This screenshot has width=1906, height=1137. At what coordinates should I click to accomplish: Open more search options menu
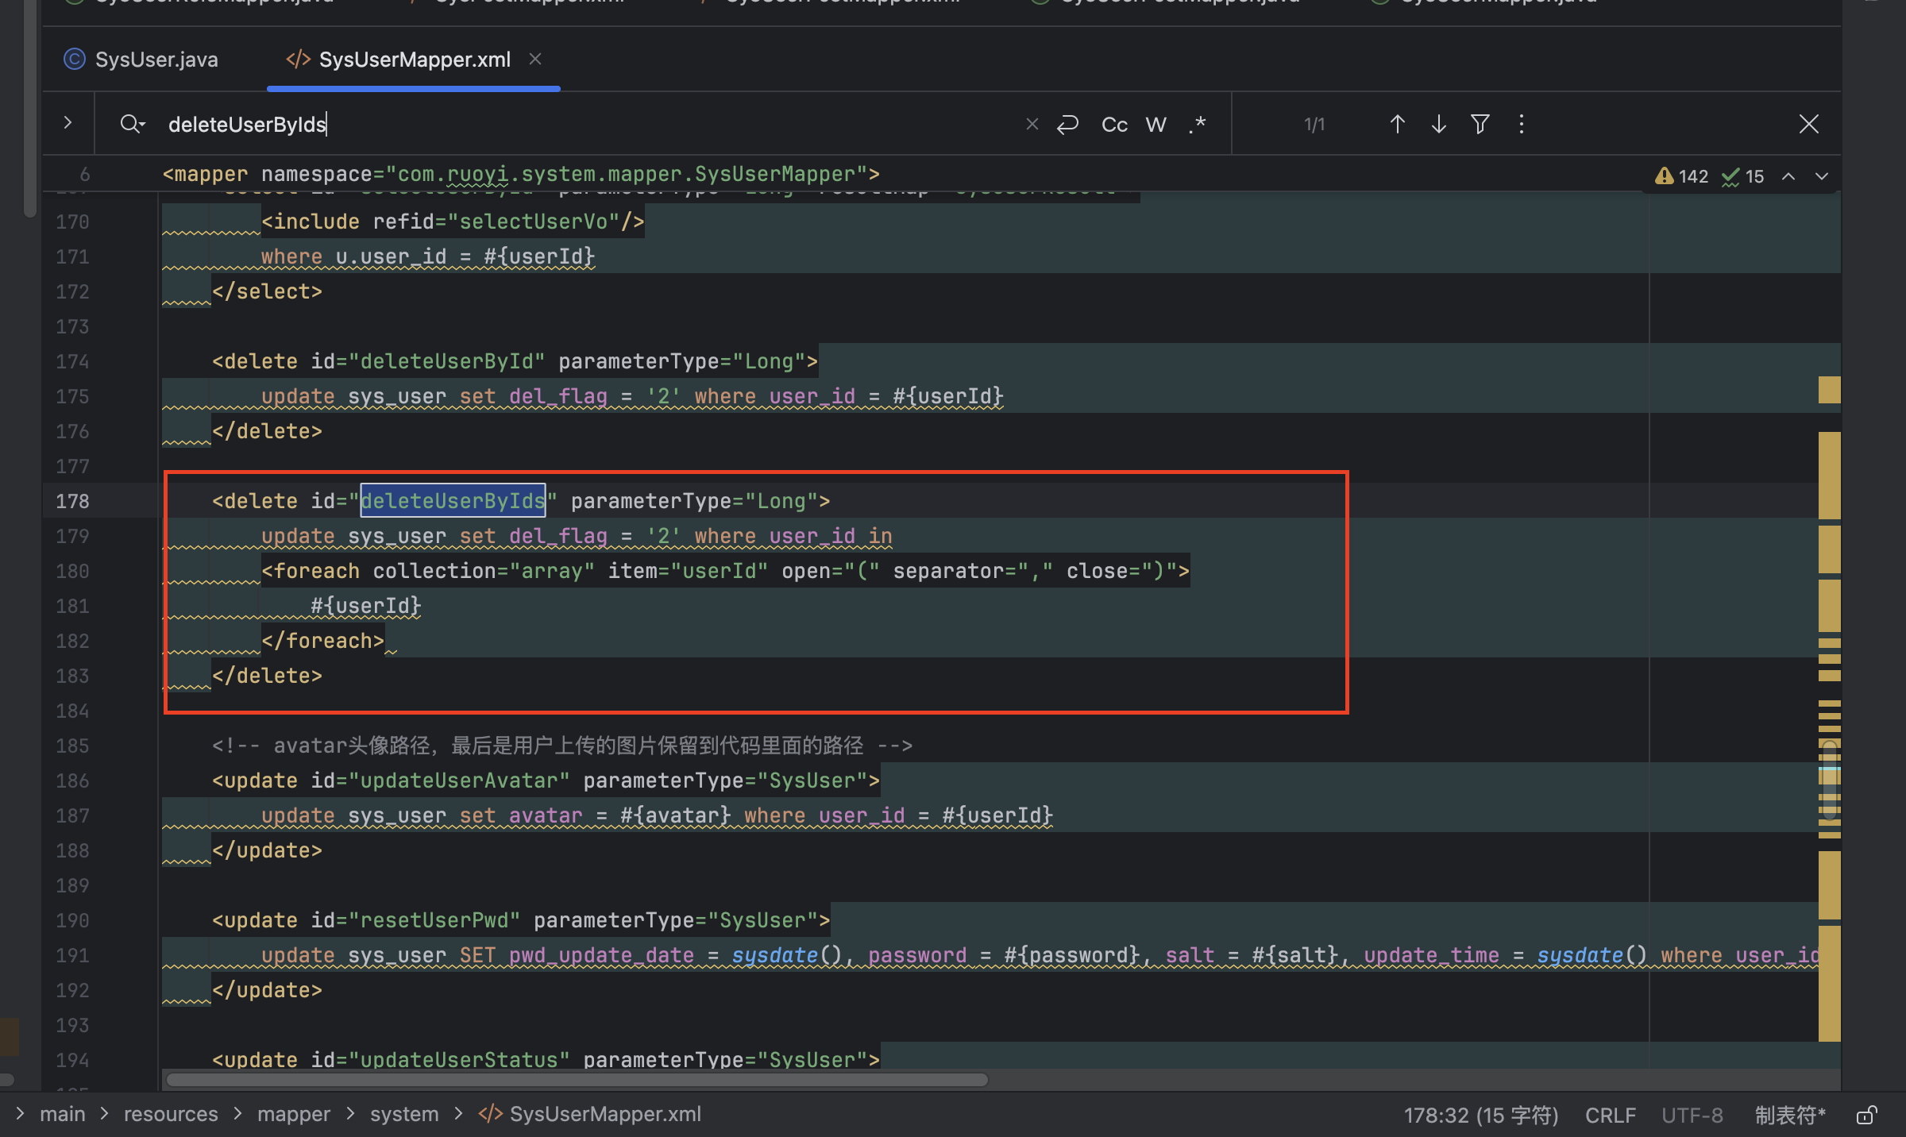pos(1521,124)
